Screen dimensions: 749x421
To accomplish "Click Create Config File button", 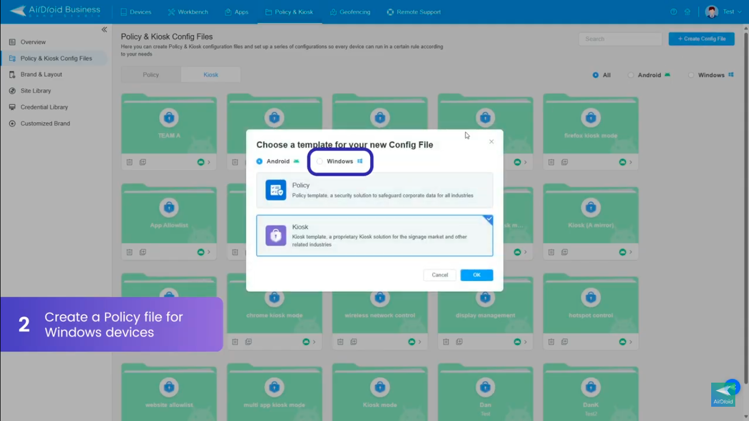I will click(701, 39).
